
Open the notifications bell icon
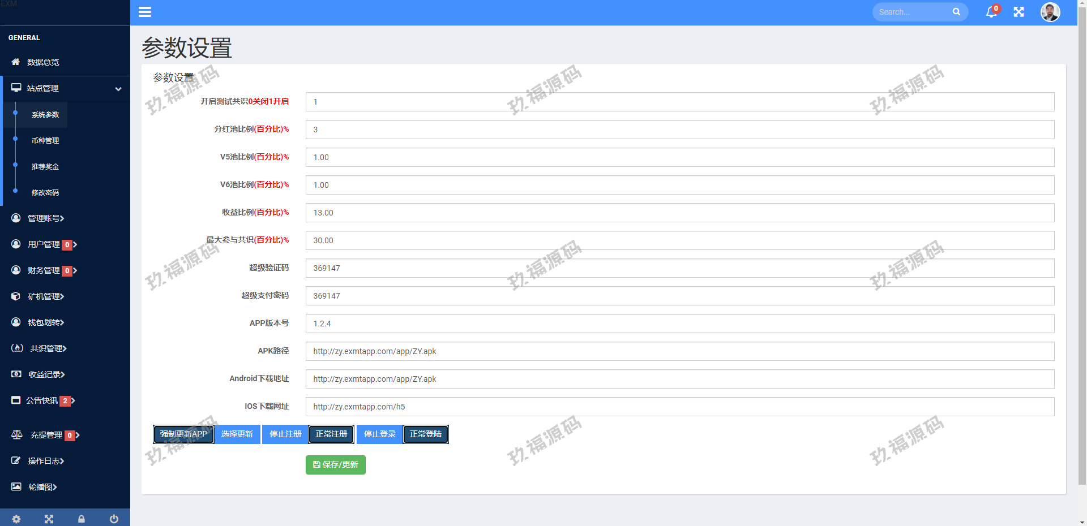(991, 12)
